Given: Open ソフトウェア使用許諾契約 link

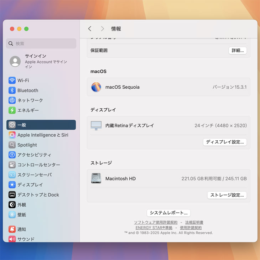Looking at the screenshot, I should (x=156, y=222).
